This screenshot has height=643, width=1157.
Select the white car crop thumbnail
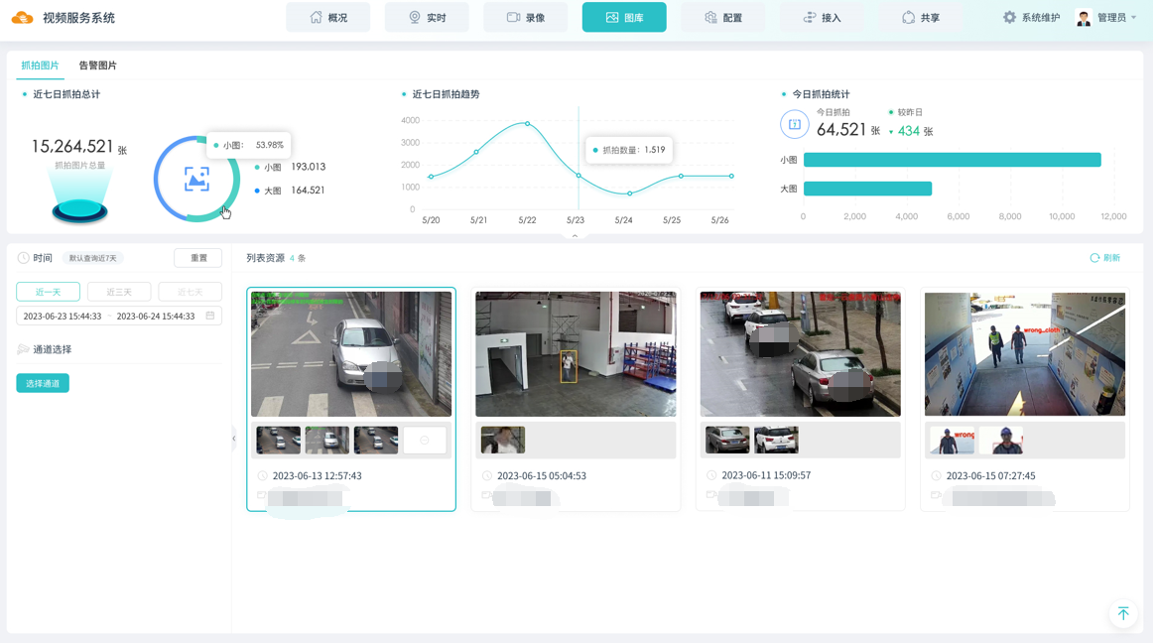coord(776,440)
